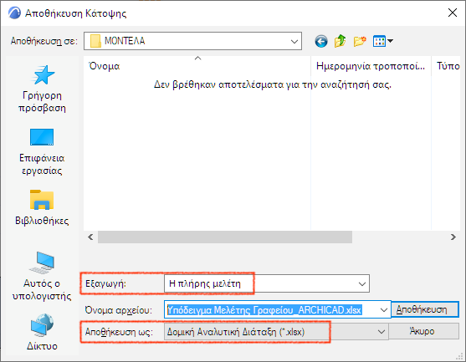The height and width of the screenshot is (362, 466).
Task: Expand the Εξαγωγή dropdown
Action: coord(362,284)
